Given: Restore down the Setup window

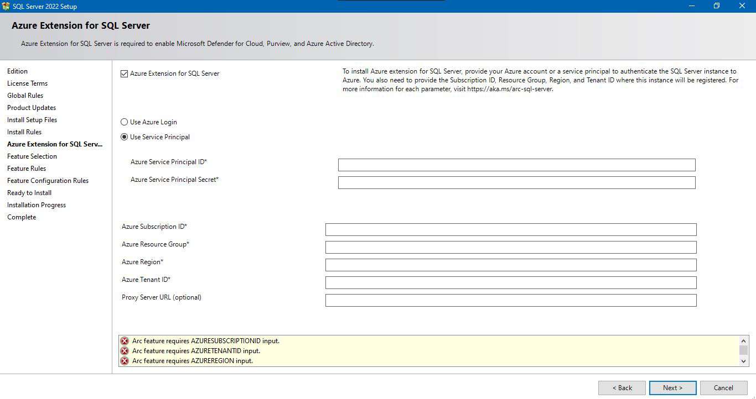Looking at the screenshot, I should click(717, 6).
